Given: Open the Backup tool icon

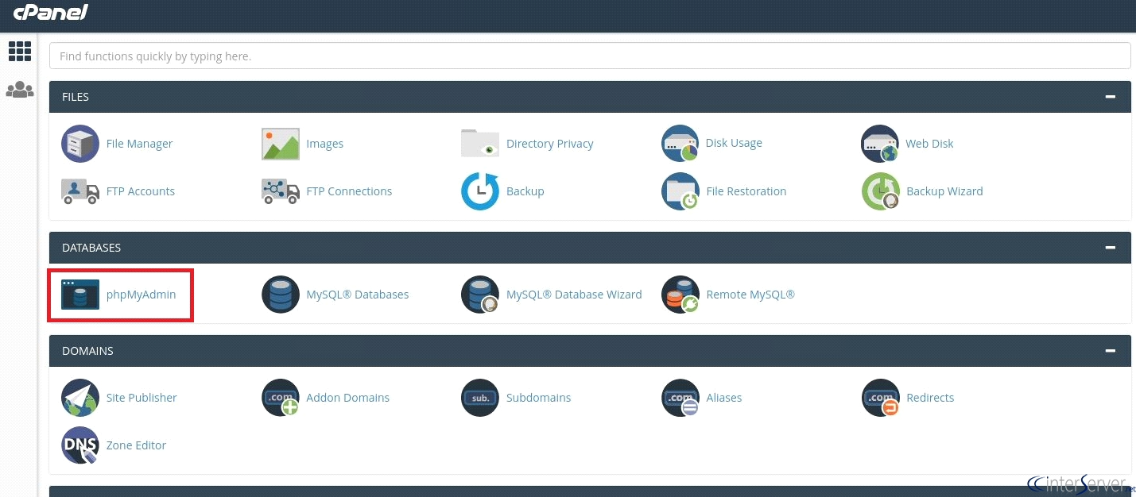Looking at the screenshot, I should coord(479,191).
